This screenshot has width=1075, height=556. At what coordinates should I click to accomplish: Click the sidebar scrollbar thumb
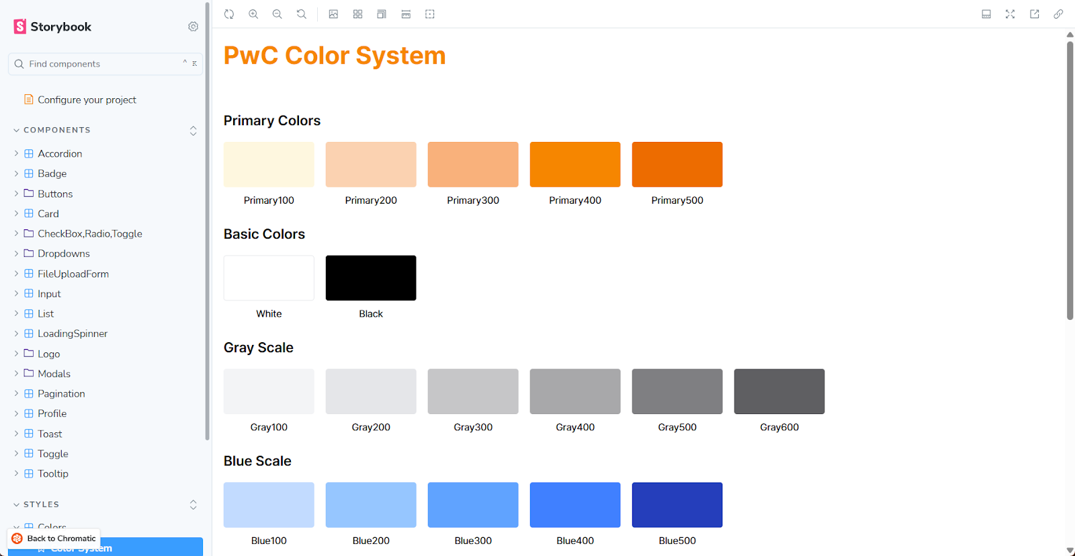[208, 222]
